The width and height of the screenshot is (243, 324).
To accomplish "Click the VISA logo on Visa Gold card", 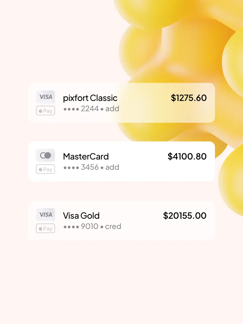I will coord(45,215).
